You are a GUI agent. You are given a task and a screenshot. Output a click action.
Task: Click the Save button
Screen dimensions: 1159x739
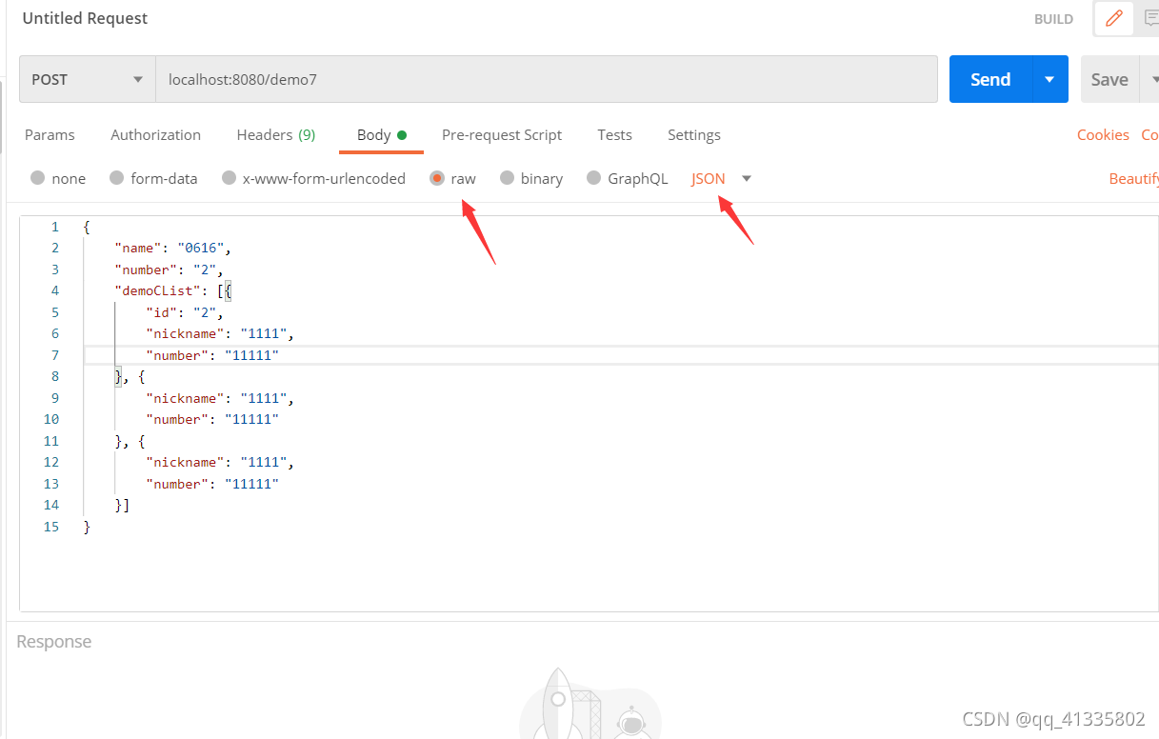[1109, 79]
